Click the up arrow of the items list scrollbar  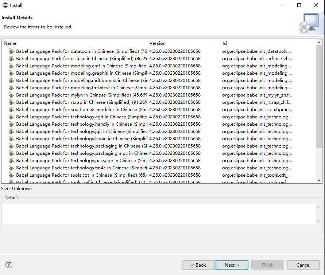319,42
